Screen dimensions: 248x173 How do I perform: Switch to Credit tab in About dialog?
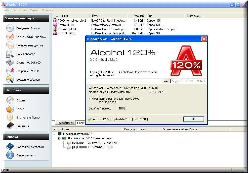(x=189, y=81)
